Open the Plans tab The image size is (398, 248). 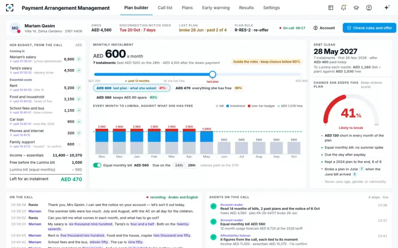click(x=187, y=8)
